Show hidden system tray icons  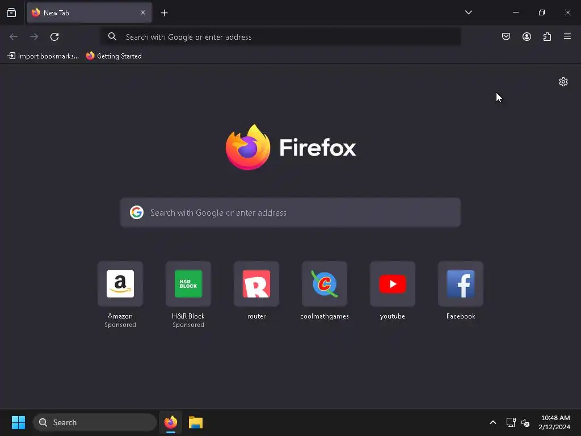coord(493,422)
